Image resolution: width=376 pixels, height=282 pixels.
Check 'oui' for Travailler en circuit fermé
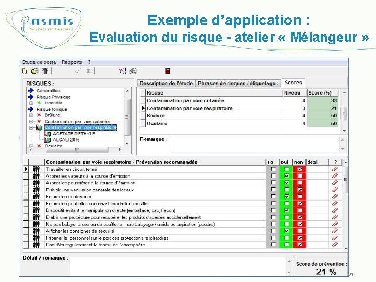(x=286, y=169)
